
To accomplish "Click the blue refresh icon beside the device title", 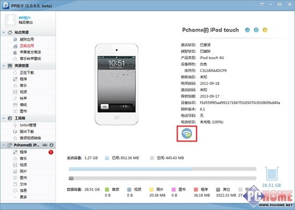I will (x=256, y=30).
